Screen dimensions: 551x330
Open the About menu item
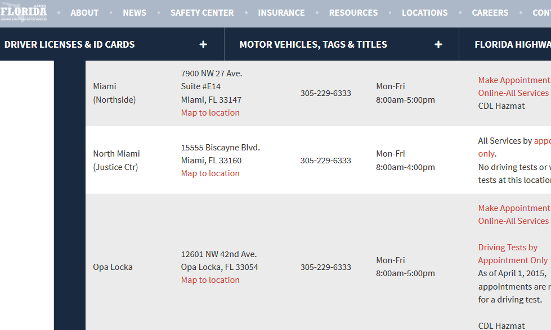pos(84,12)
